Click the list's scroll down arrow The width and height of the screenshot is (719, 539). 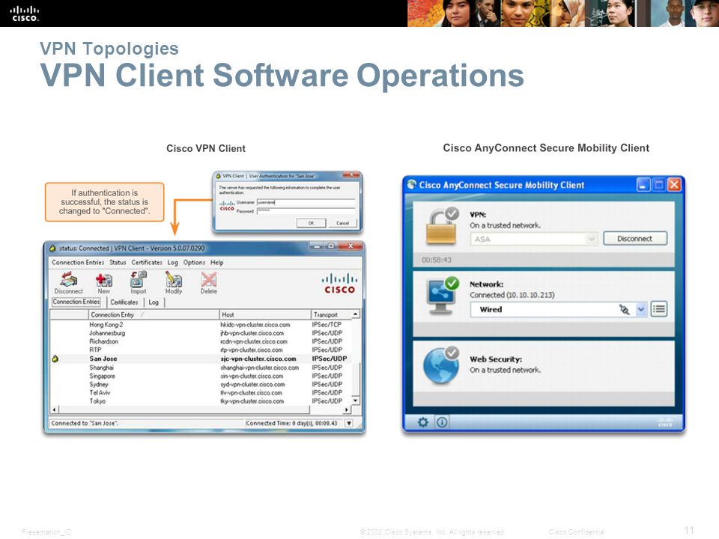355,401
